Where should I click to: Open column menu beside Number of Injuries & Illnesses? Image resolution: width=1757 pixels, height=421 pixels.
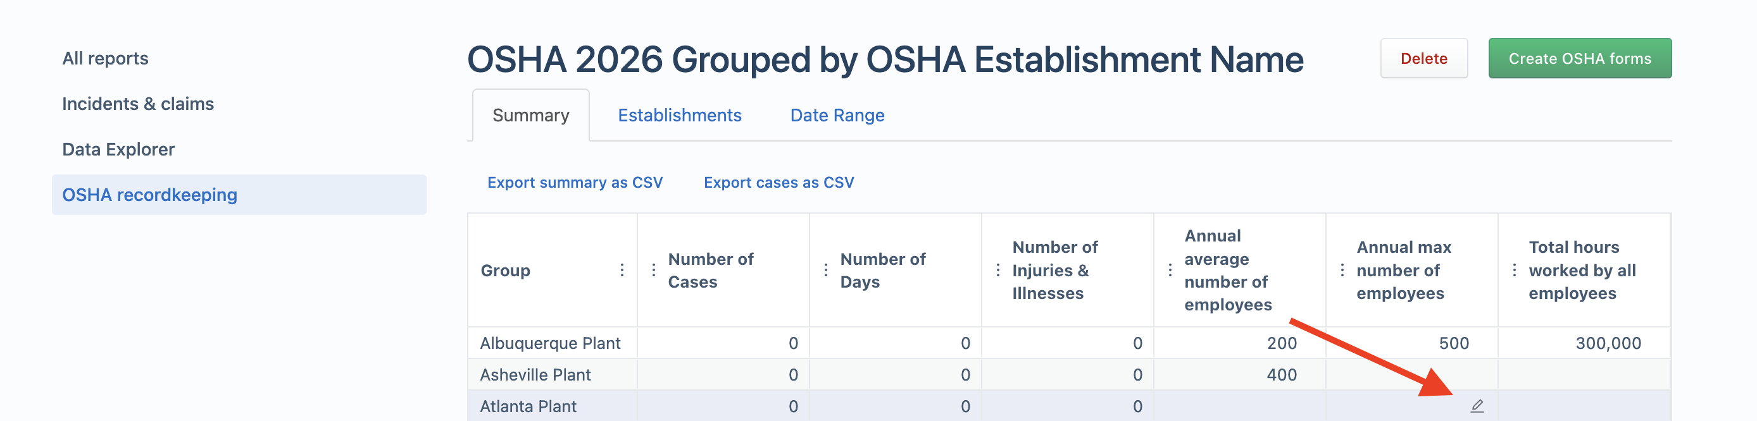coord(998,270)
